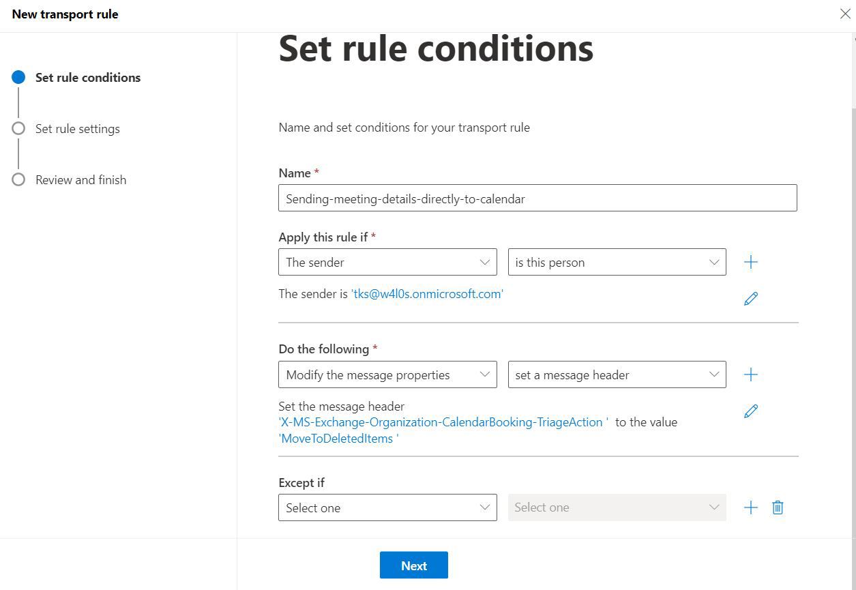Go to 'Set rule settings' step
Viewport: 856px width, 590px height.
77,129
